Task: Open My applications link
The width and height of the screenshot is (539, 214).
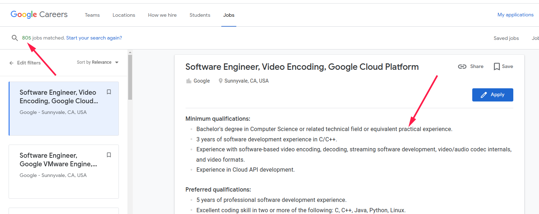Action: [x=515, y=15]
